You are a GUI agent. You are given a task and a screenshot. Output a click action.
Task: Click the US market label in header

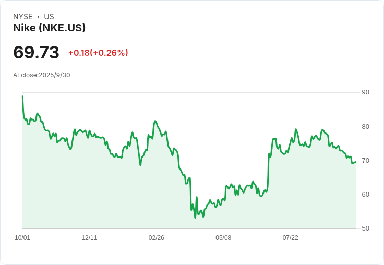tap(49, 17)
